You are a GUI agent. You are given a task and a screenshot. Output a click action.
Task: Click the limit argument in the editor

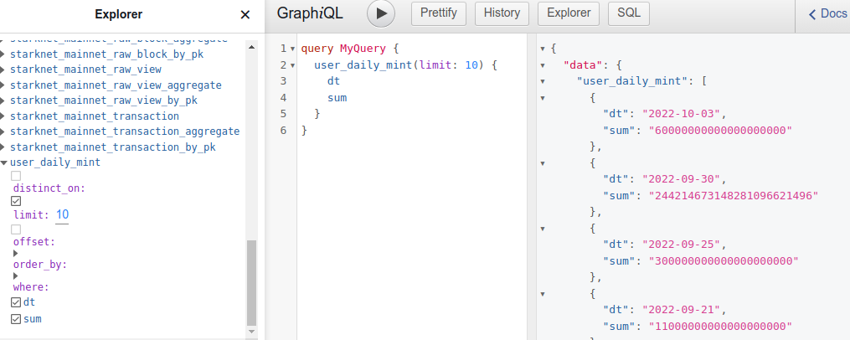click(435, 65)
